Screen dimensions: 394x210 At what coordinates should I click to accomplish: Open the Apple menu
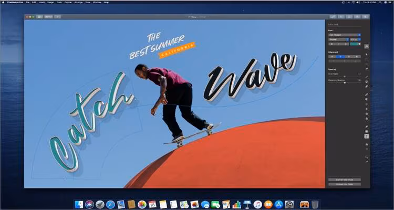(3, 2)
